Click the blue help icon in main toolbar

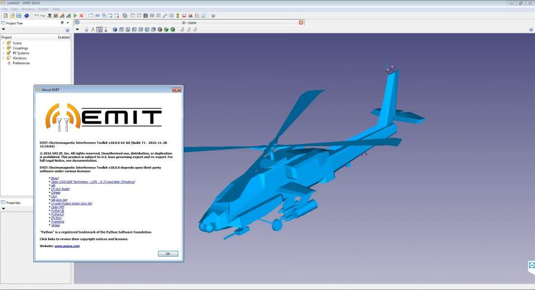(213, 15)
